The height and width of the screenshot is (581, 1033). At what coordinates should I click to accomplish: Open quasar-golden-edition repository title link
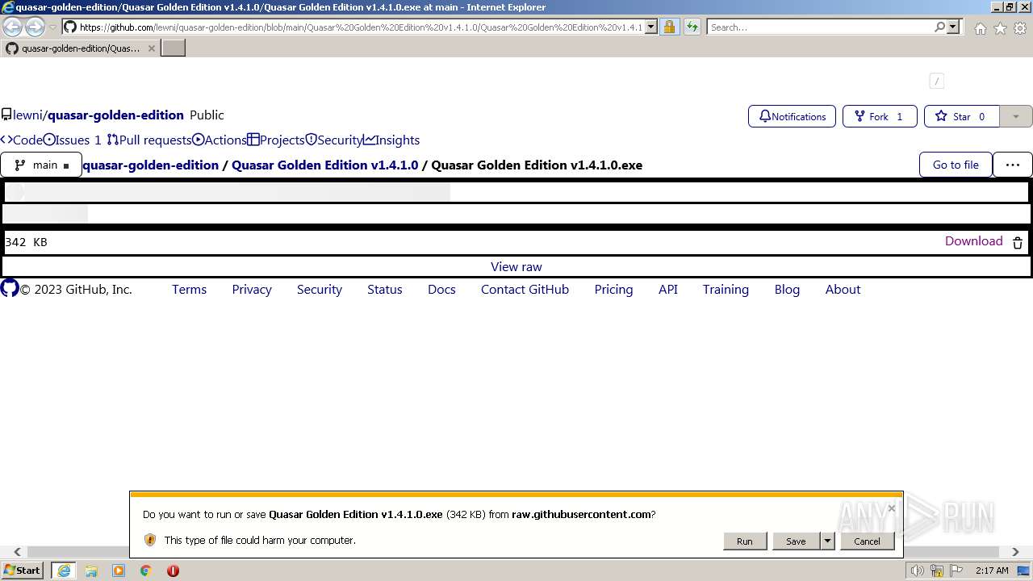point(115,115)
